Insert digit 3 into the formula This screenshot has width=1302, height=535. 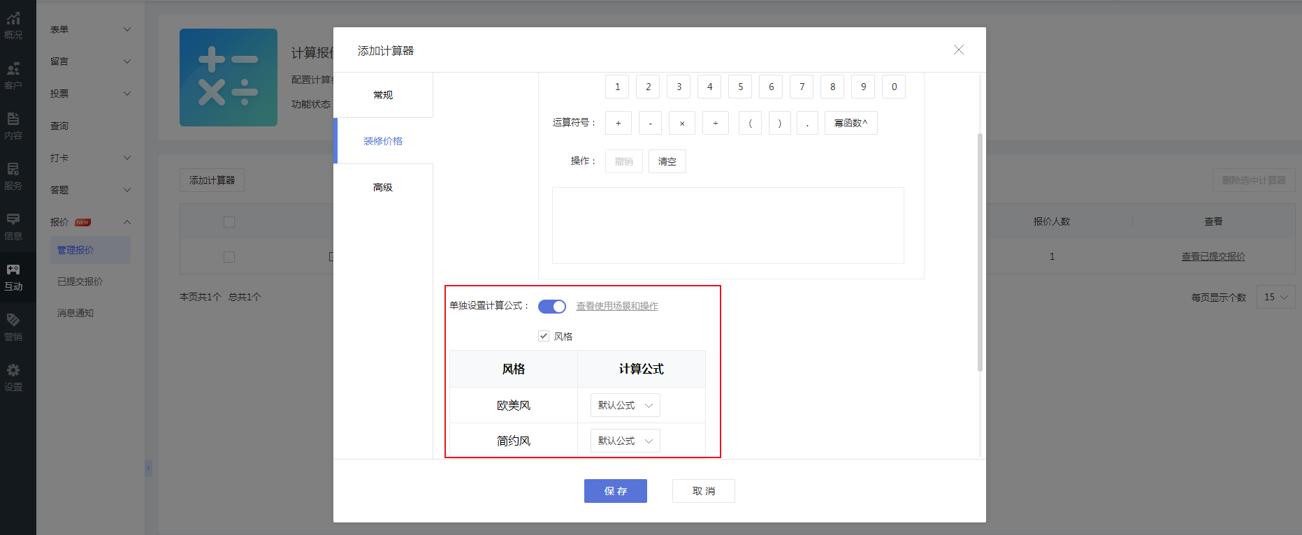(x=679, y=87)
